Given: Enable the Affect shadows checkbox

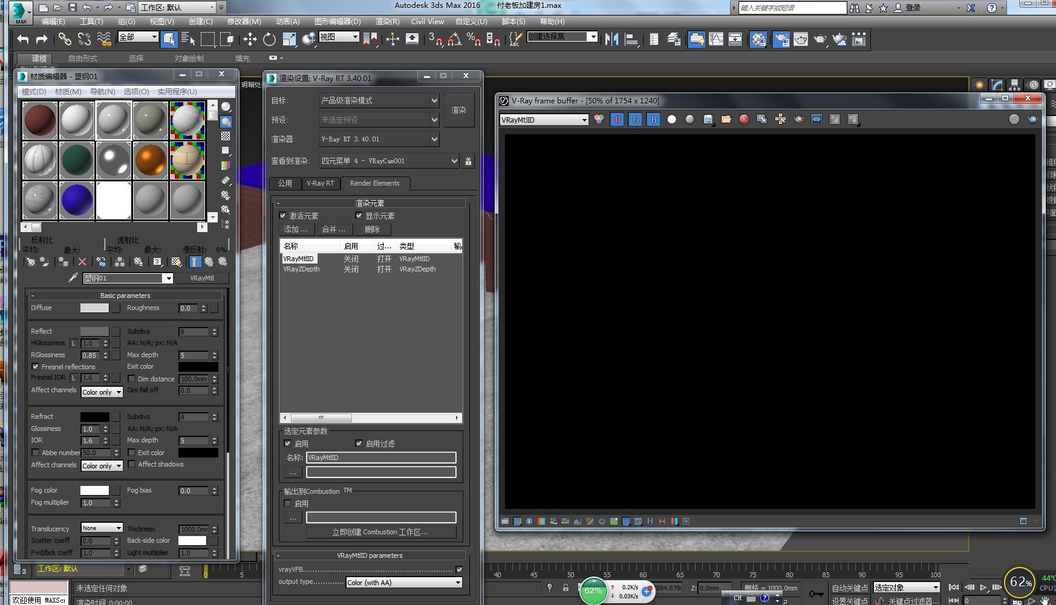Looking at the screenshot, I should [131, 464].
